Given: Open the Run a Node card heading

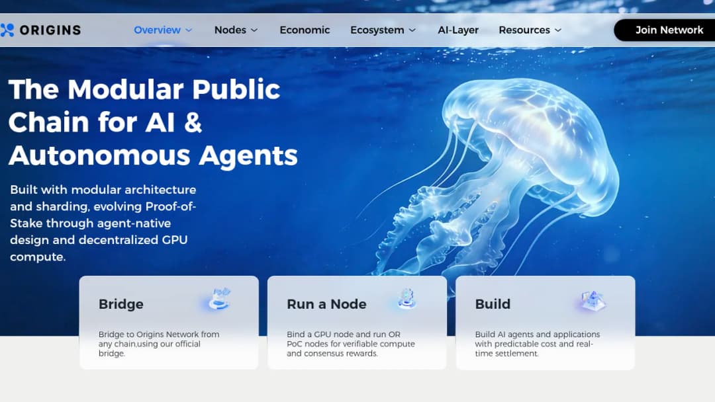Looking at the screenshot, I should pos(326,304).
